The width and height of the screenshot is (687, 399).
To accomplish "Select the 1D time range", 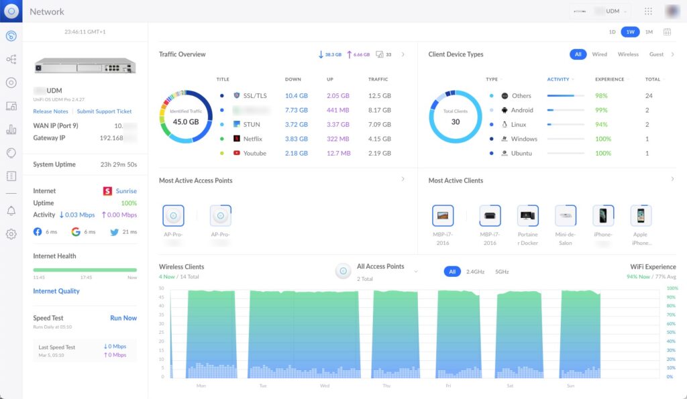I will pyautogui.click(x=612, y=32).
